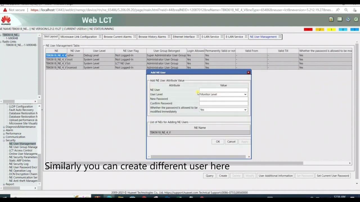Image resolution: width=360 pixels, height=202 pixels.
Task: Switch to Ethernet Interface tab
Action: coord(184,37)
